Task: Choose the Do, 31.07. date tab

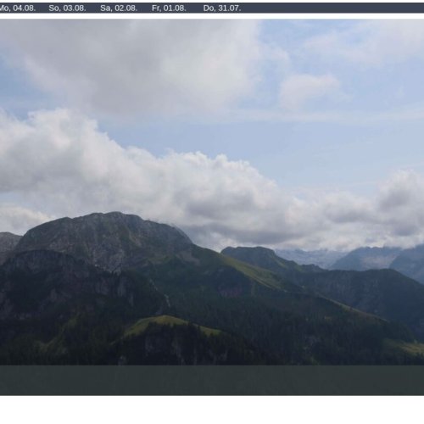Action: [222, 8]
